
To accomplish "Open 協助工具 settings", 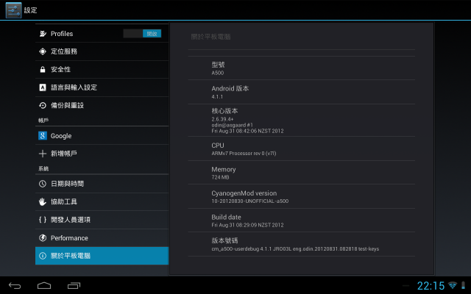I will 102,201.
